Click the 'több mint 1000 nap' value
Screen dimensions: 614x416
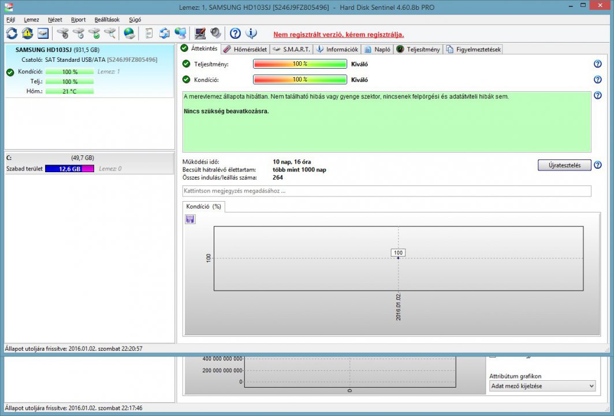click(300, 170)
